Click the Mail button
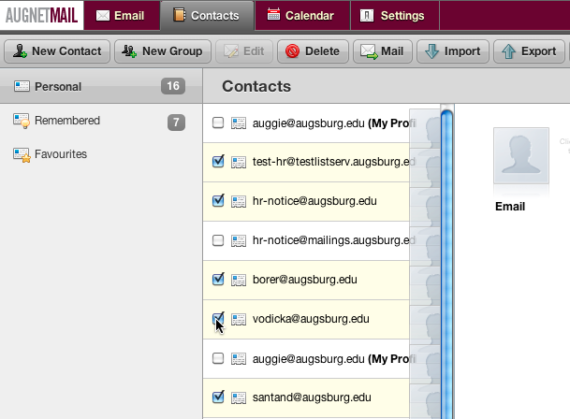The width and height of the screenshot is (570, 419). pyautogui.click(x=383, y=51)
